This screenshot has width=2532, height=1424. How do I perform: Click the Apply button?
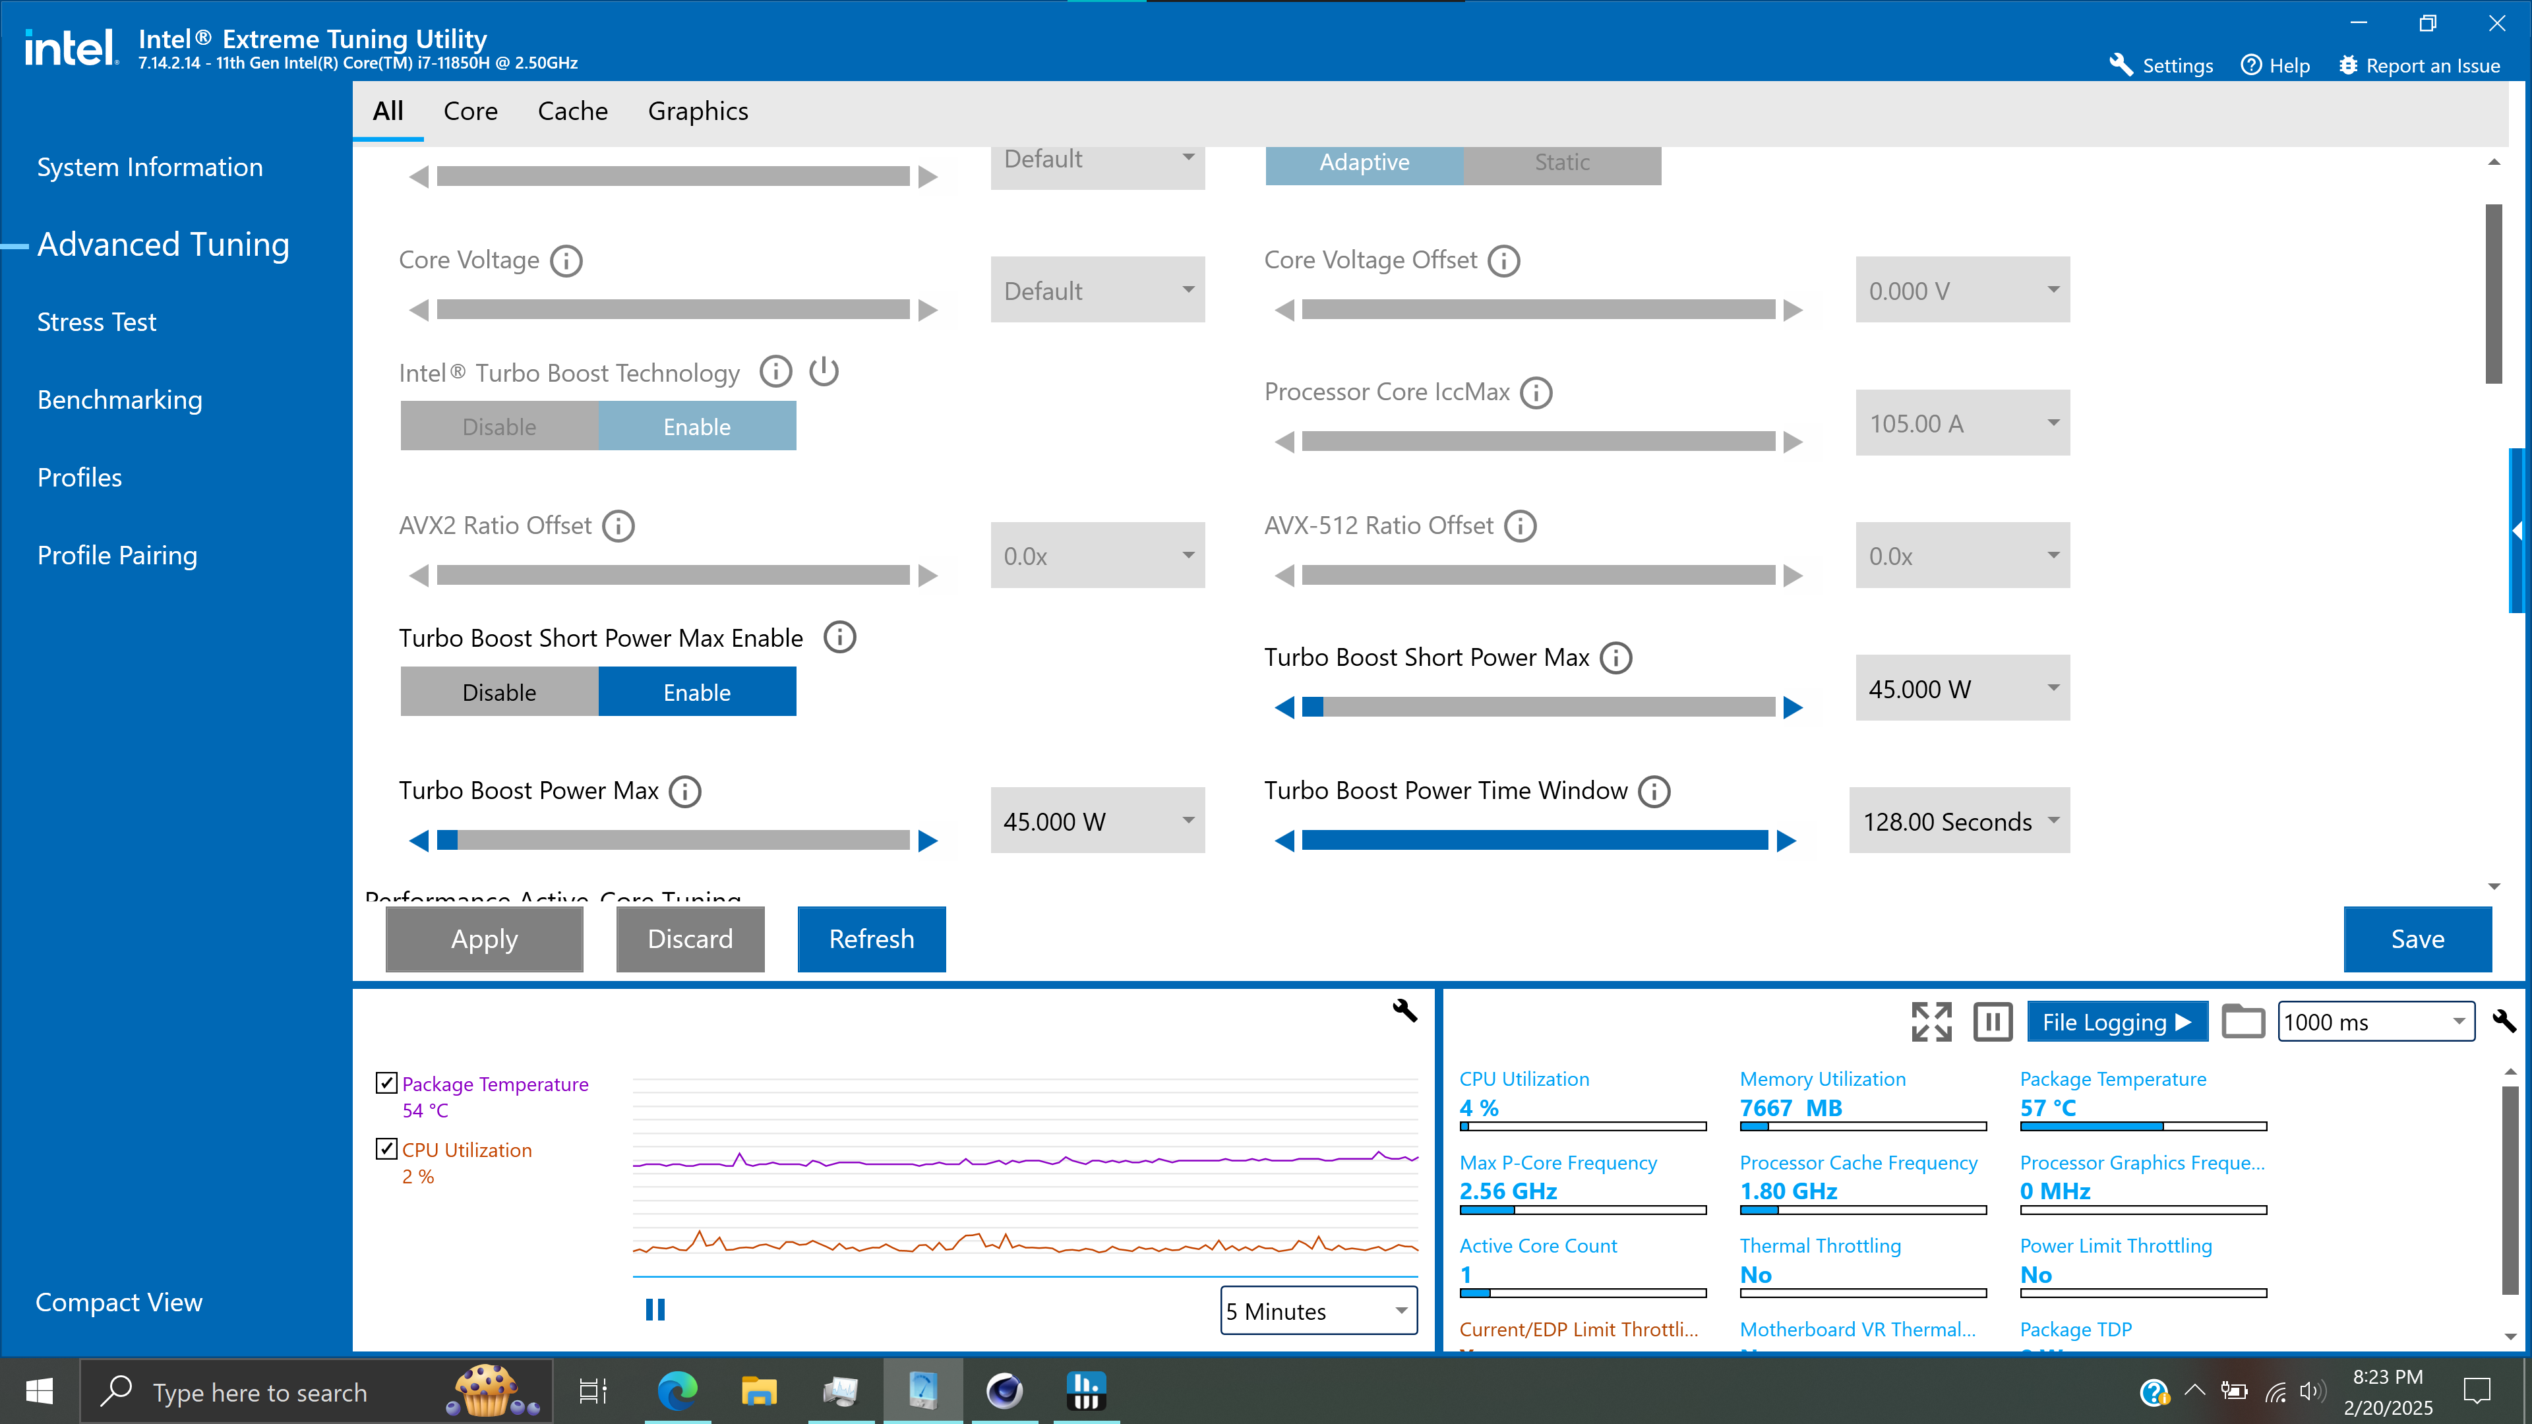coord(483,939)
